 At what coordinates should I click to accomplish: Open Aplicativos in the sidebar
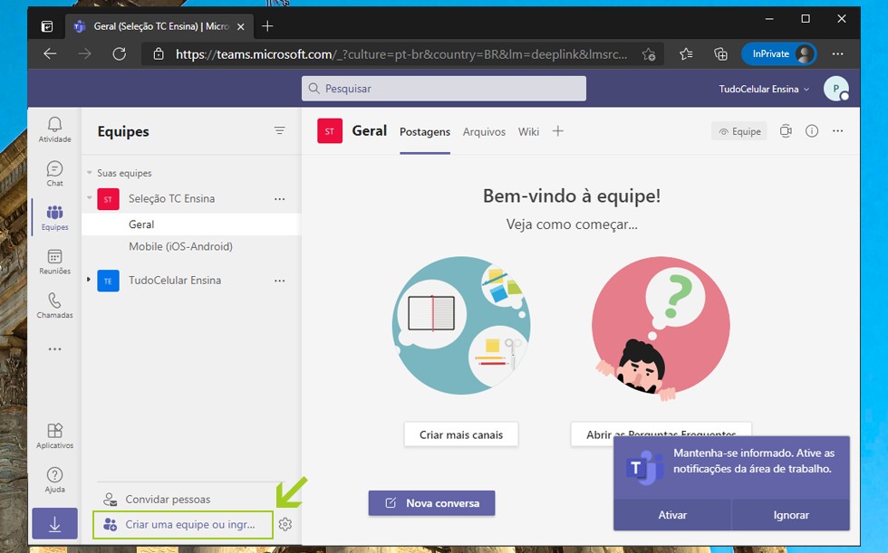[54, 434]
